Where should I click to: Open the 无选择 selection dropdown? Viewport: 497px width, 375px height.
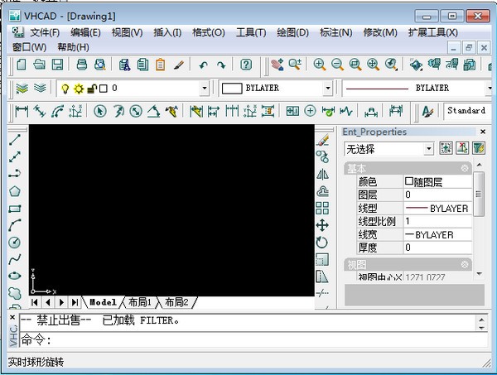coord(428,149)
